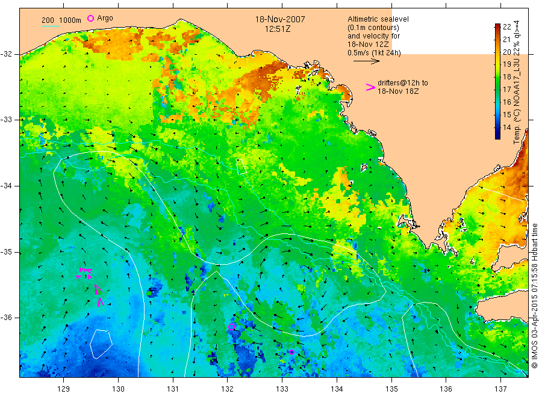The height and width of the screenshot is (397, 542).
Task: Click the black velocity scale arrow in legend
Action: [x=366, y=61]
